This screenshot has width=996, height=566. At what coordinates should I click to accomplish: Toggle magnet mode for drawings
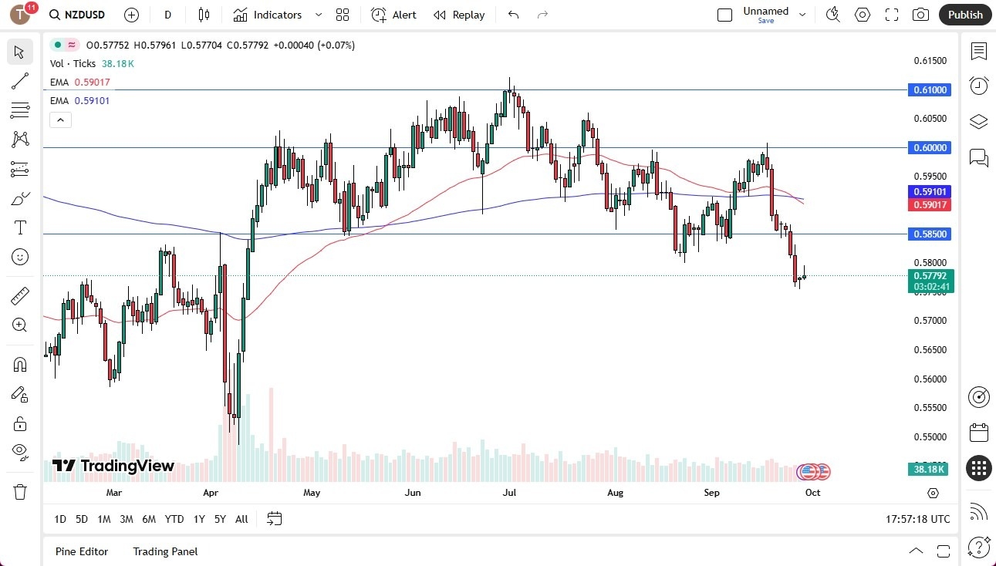pyautogui.click(x=20, y=364)
